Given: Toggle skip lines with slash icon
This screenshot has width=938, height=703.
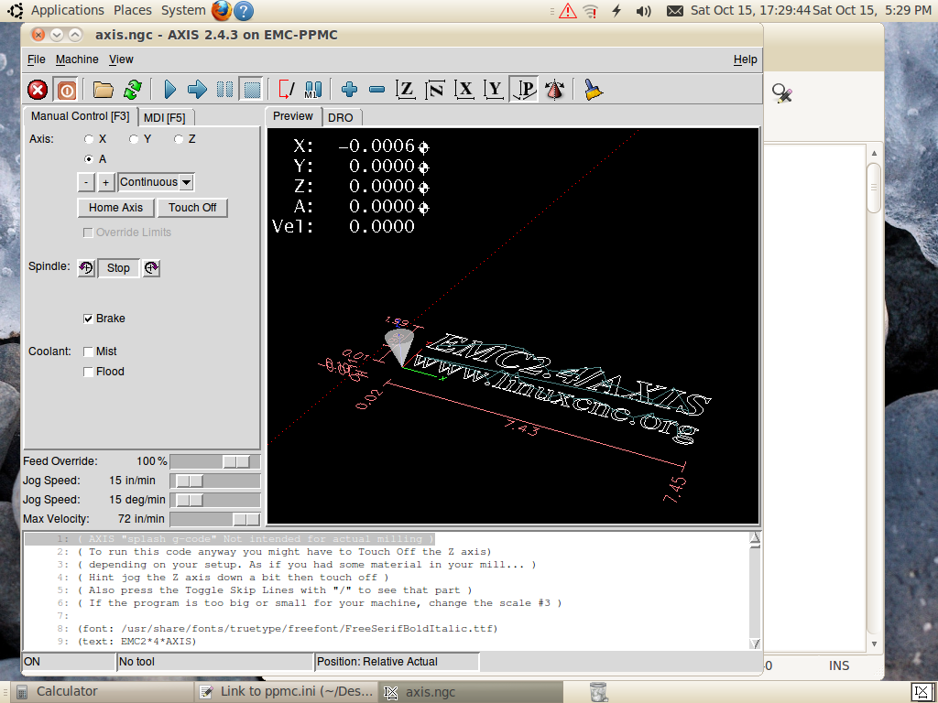Looking at the screenshot, I should pyautogui.click(x=286, y=91).
